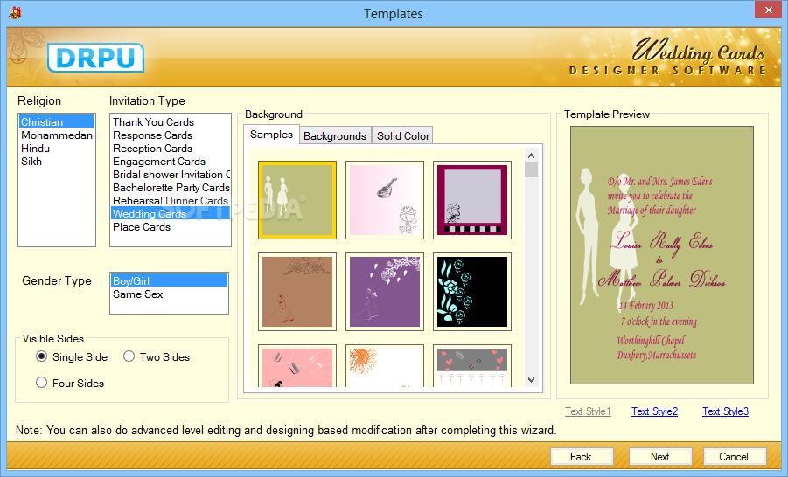Select Mohammedan in Religion list
This screenshot has height=477, width=788.
point(57,135)
